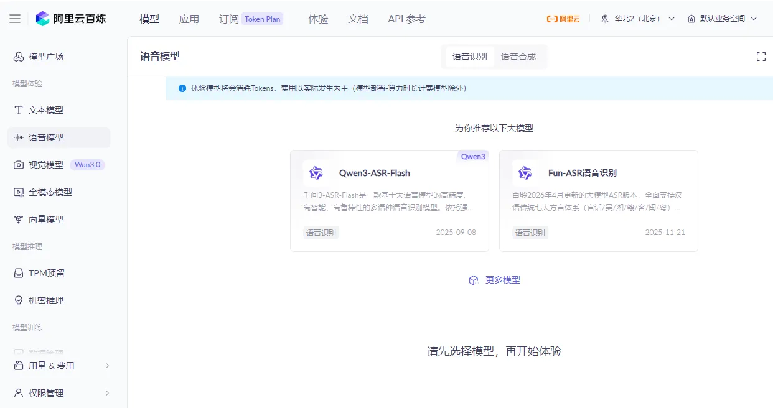Open the 模型 top menu

[149, 19]
